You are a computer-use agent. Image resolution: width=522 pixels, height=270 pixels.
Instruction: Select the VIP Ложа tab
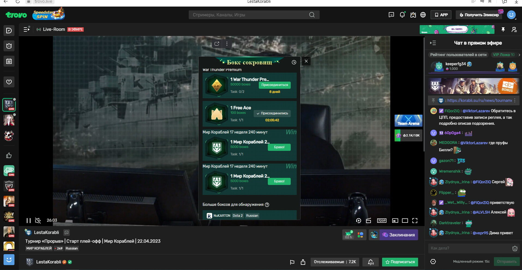click(503, 55)
